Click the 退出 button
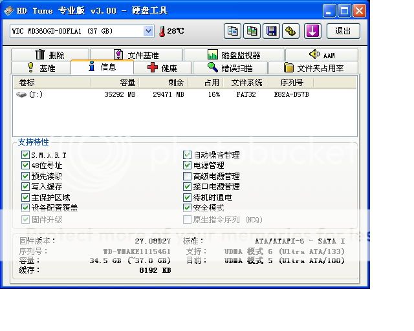The height and width of the screenshot is (331, 414). pyautogui.click(x=343, y=31)
